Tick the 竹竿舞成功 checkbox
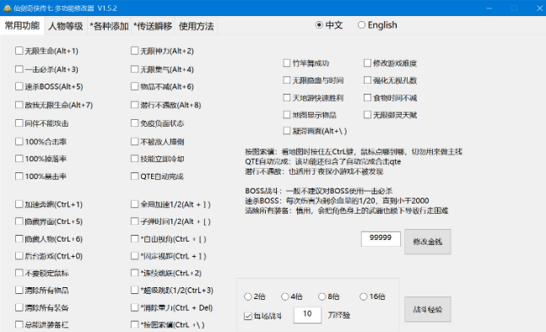The height and width of the screenshot is (332, 546). (x=287, y=63)
